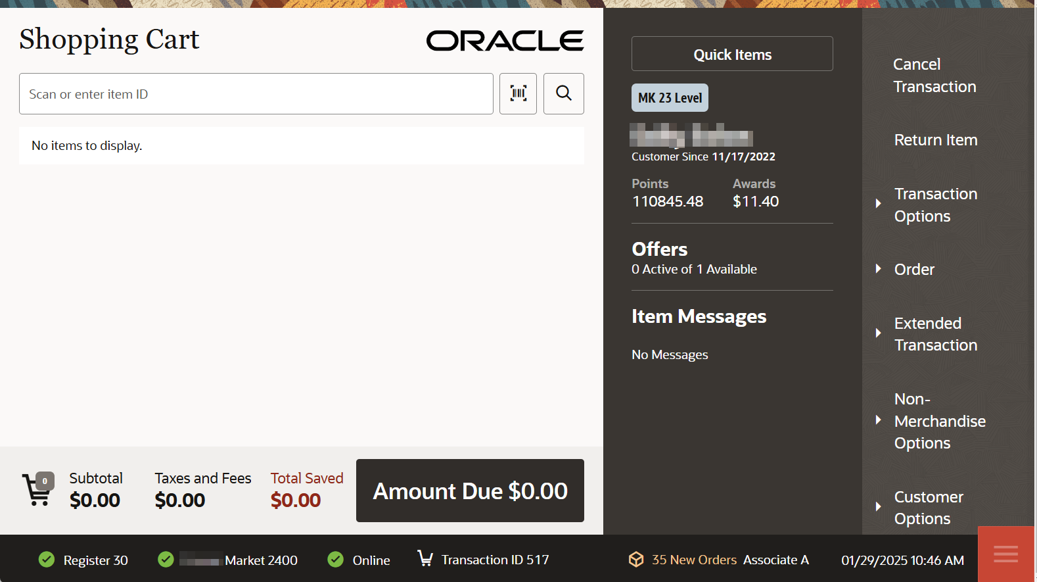This screenshot has height=582, width=1037.
Task: Click the Market 2400 status label
Action: point(261,560)
